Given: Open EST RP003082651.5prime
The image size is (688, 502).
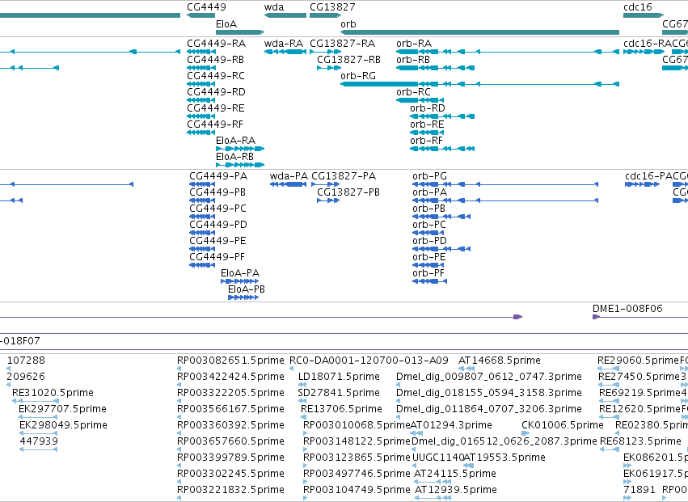Looking at the screenshot, I should (x=179, y=369).
